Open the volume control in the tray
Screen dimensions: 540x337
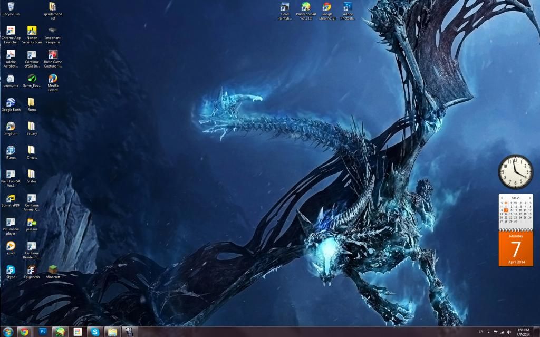coord(508,332)
